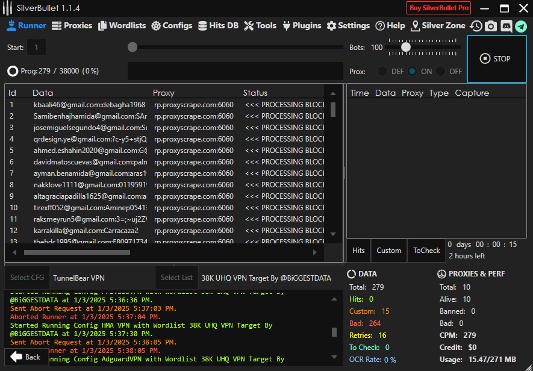
Task: Open the Proxies tab
Action: (x=72, y=26)
